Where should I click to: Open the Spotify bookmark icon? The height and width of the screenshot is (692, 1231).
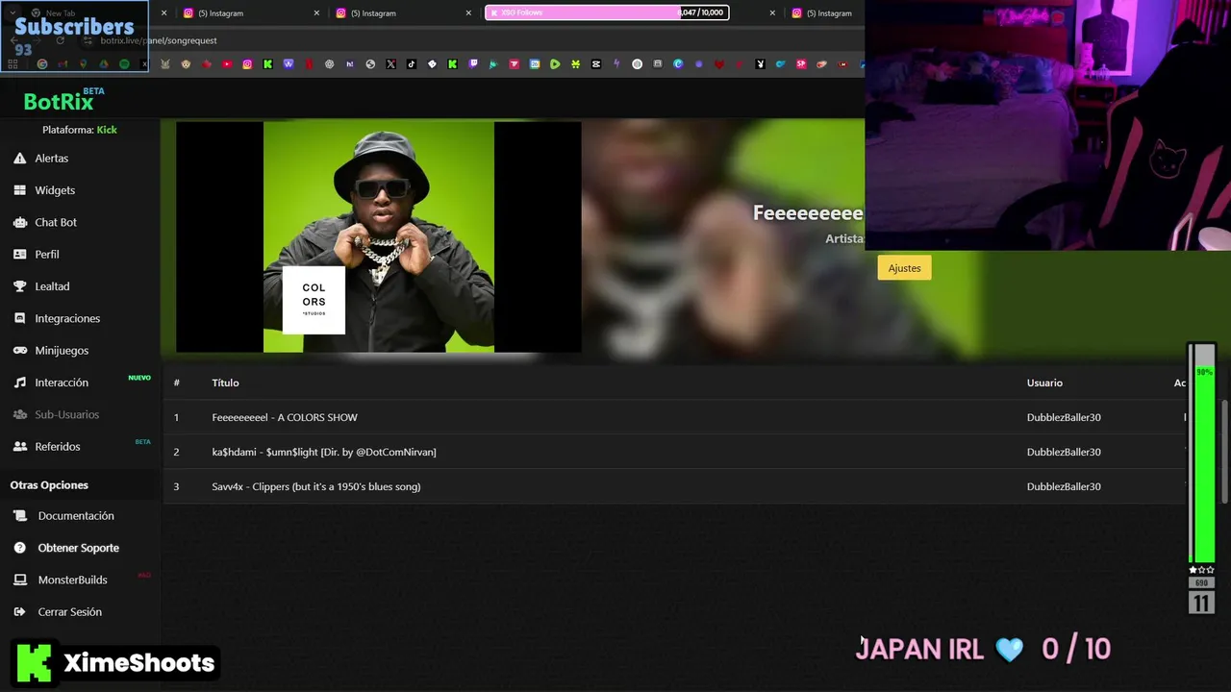click(x=124, y=64)
